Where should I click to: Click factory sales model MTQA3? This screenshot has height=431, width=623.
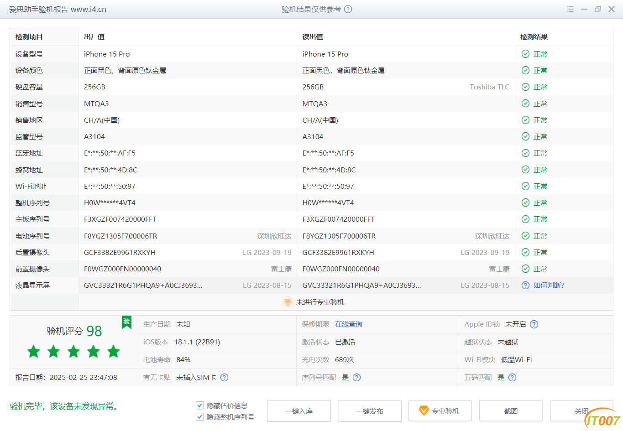click(x=96, y=104)
